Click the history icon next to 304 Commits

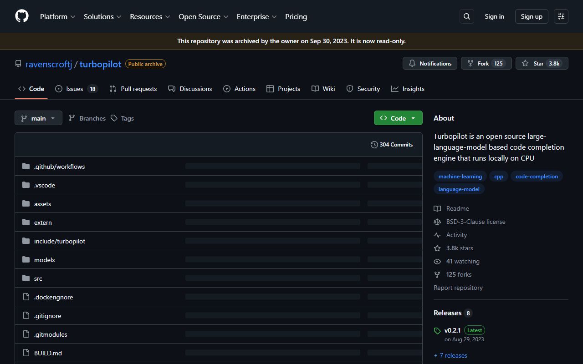pyautogui.click(x=373, y=144)
